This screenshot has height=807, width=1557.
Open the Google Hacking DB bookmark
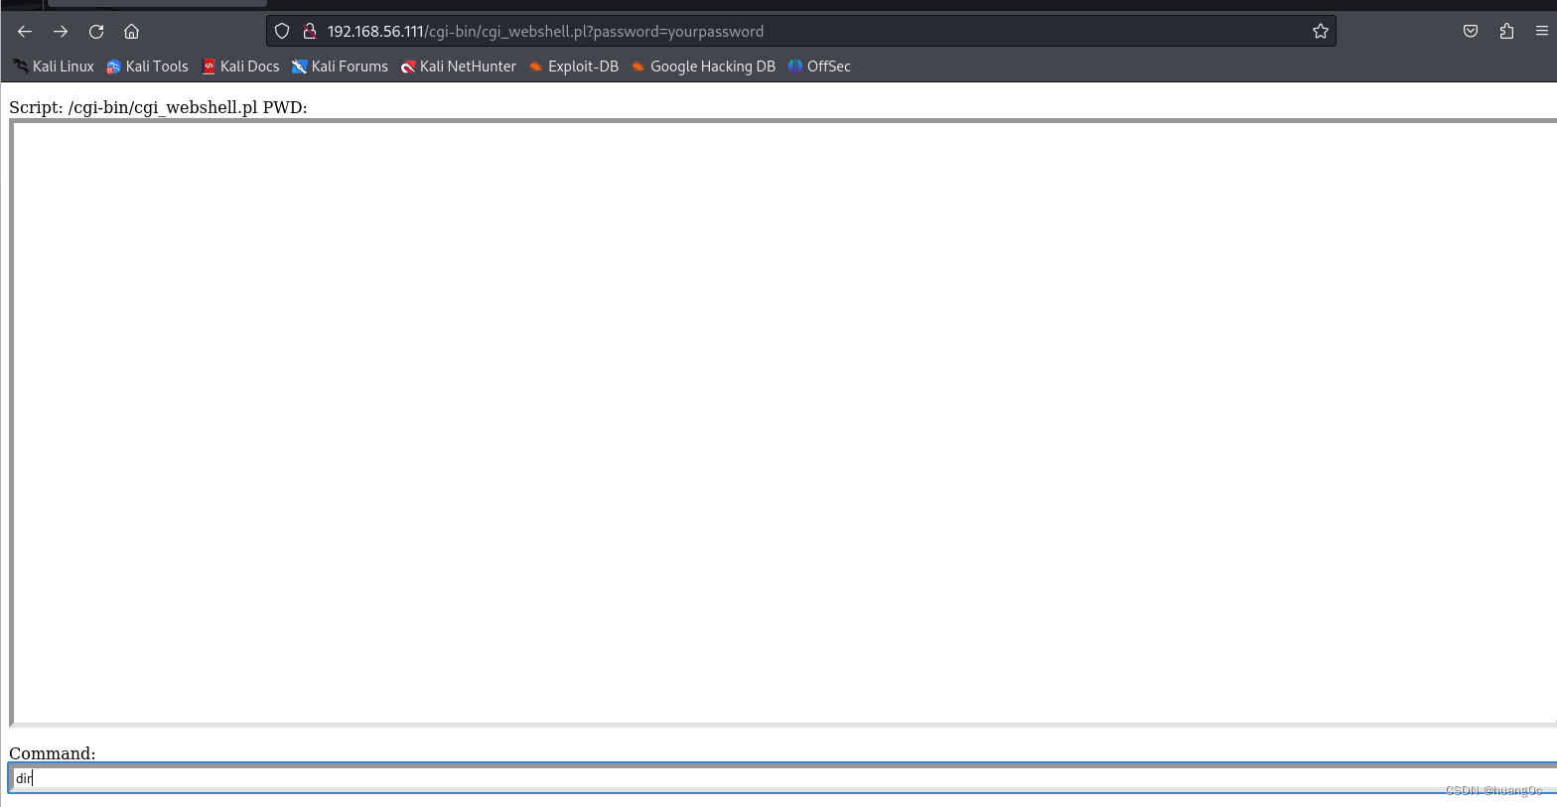coord(703,67)
